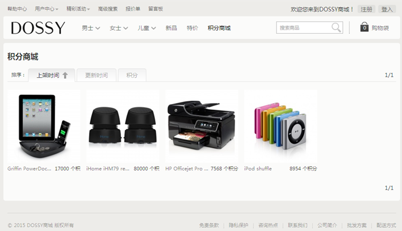Click the 积分商城 page heading
The height and width of the screenshot is (231, 402).
23,57
